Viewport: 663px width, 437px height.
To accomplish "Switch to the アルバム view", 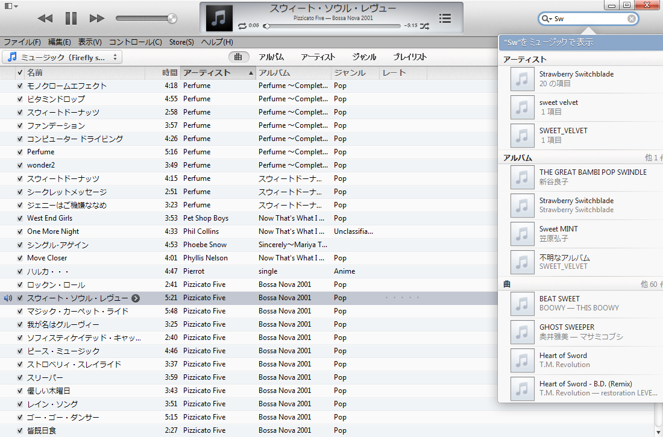I will [x=271, y=57].
